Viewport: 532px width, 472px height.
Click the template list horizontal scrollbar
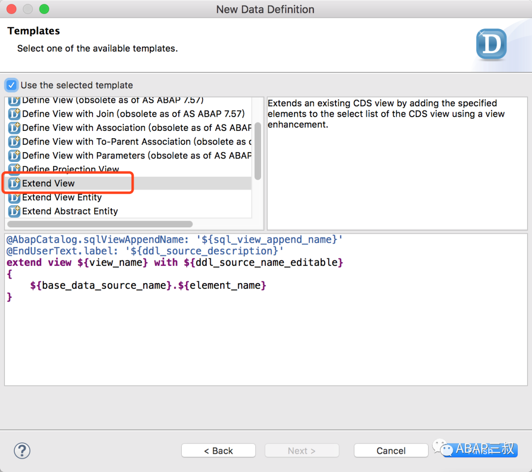[100, 224]
